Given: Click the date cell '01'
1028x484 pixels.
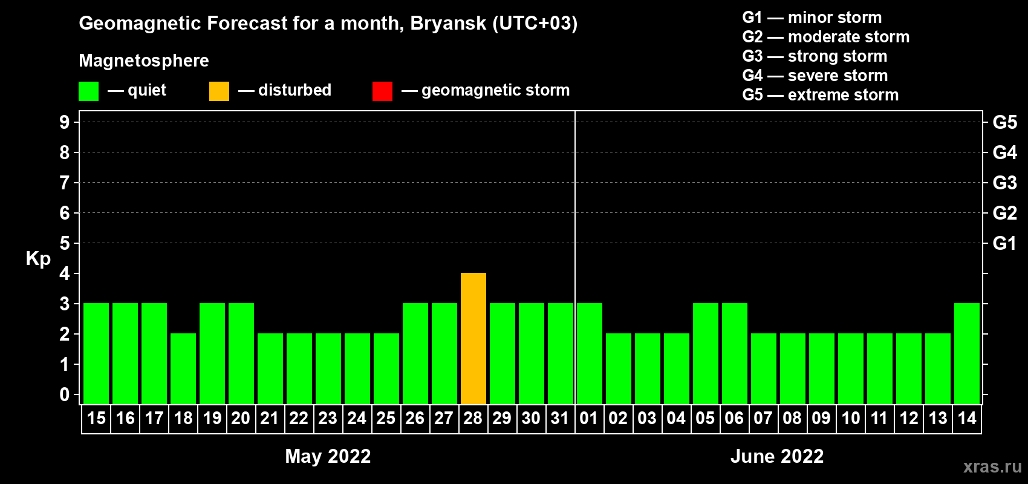Looking at the screenshot, I should point(590,419).
